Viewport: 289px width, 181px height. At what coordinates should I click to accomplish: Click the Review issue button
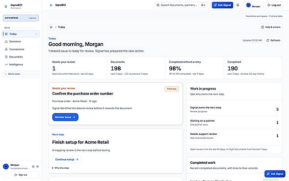pos(65,117)
